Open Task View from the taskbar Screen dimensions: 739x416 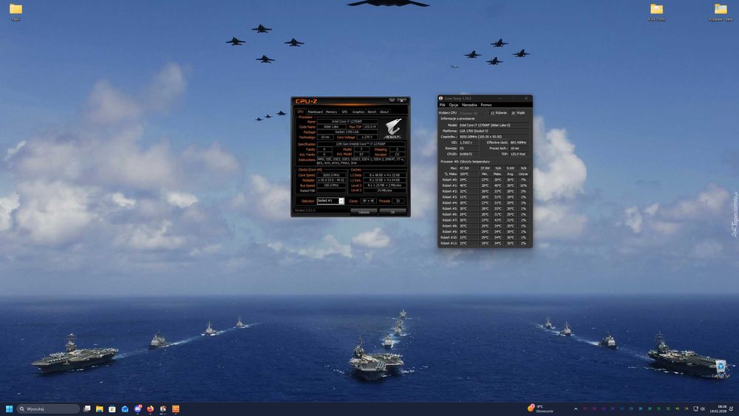(x=86, y=409)
